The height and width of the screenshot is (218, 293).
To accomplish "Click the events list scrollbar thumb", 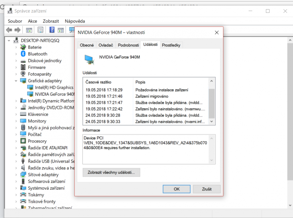I will click(212, 103).
